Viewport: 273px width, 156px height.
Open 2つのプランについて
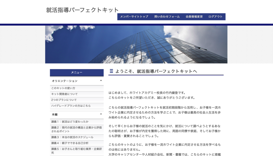pyautogui.click(x=77, y=100)
